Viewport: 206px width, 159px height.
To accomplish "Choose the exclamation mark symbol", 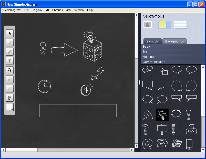I will coord(189,115).
